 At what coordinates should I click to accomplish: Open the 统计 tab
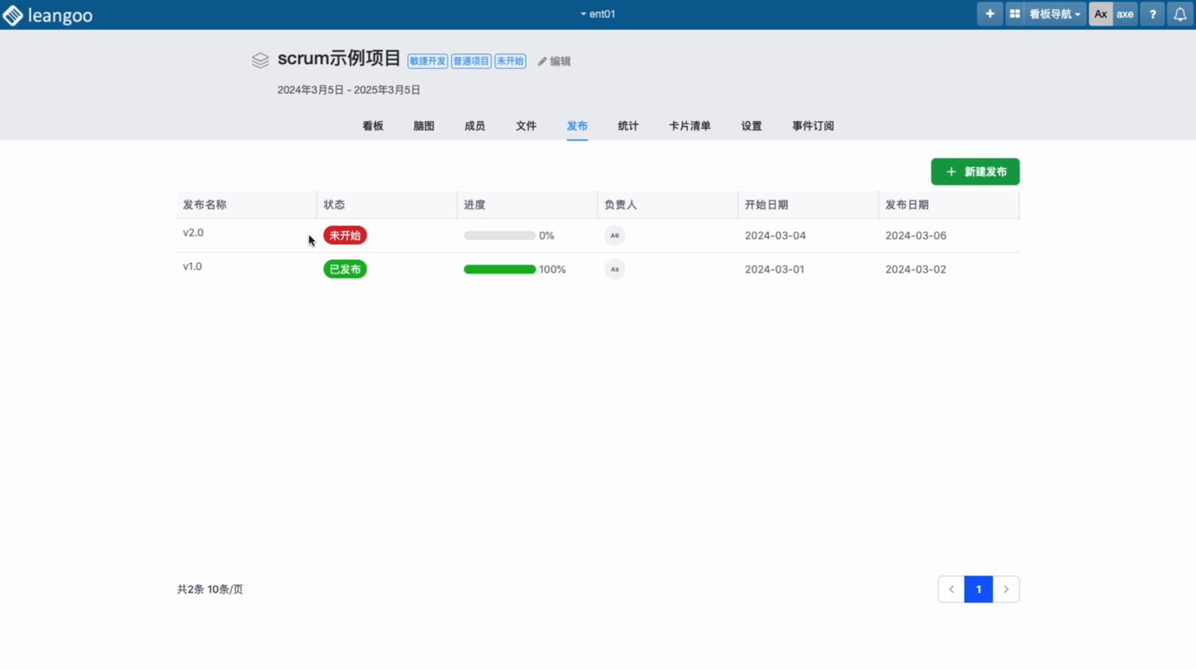point(628,126)
